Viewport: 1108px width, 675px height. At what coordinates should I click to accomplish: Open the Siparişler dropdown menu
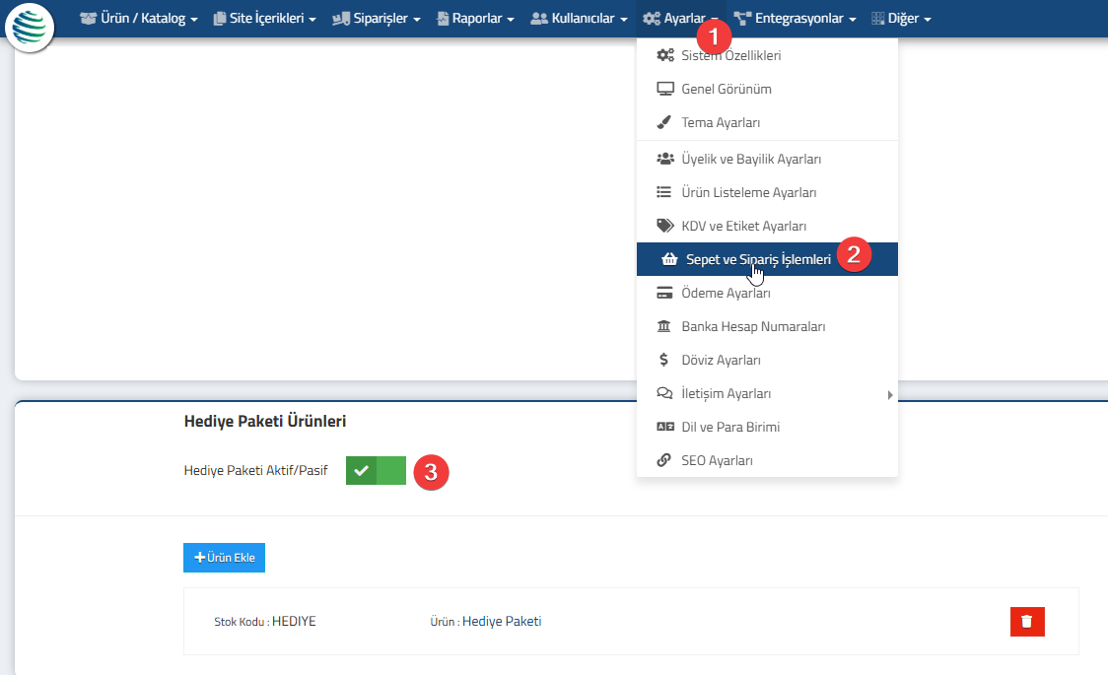(x=377, y=19)
